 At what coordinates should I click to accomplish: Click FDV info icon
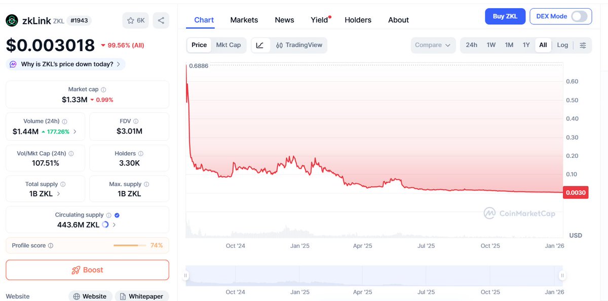click(136, 121)
